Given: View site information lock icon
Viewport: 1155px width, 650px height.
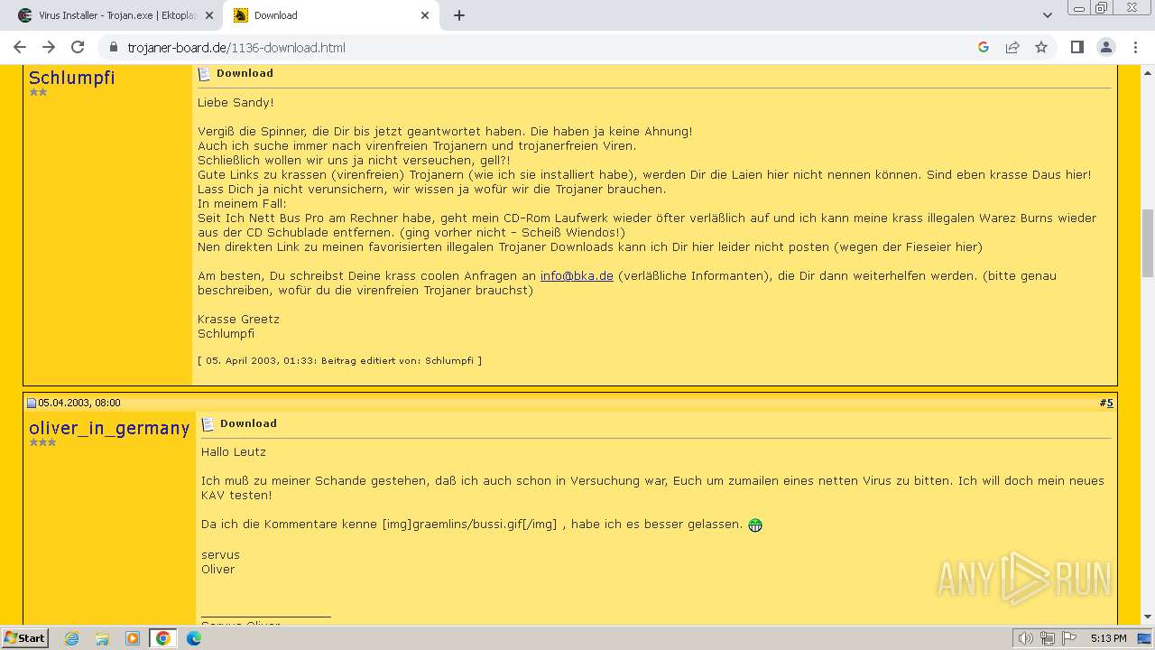Looking at the screenshot, I should tap(113, 47).
